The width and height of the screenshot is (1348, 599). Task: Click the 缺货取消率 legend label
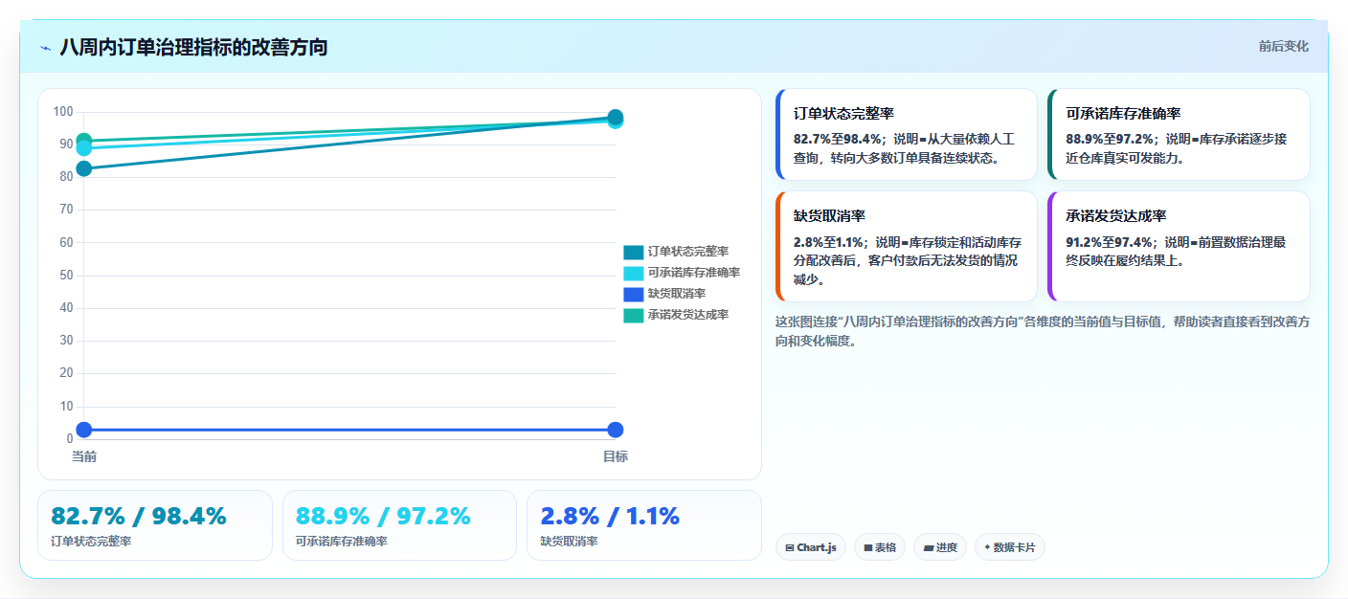tap(676, 294)
